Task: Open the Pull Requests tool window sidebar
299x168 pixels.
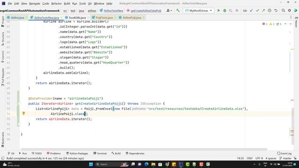Action: click(x=3, y=77)
